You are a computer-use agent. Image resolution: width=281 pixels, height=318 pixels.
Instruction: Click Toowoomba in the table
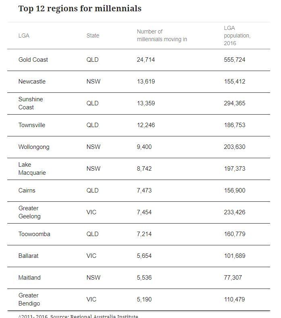pos(34,234)
